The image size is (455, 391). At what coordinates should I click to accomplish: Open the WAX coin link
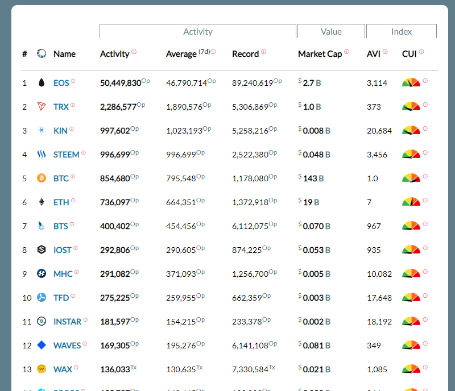tap(63, 369)
